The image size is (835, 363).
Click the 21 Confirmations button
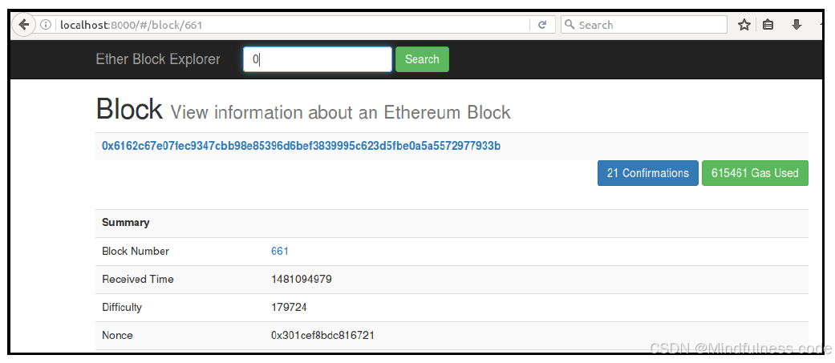[647, 173]
